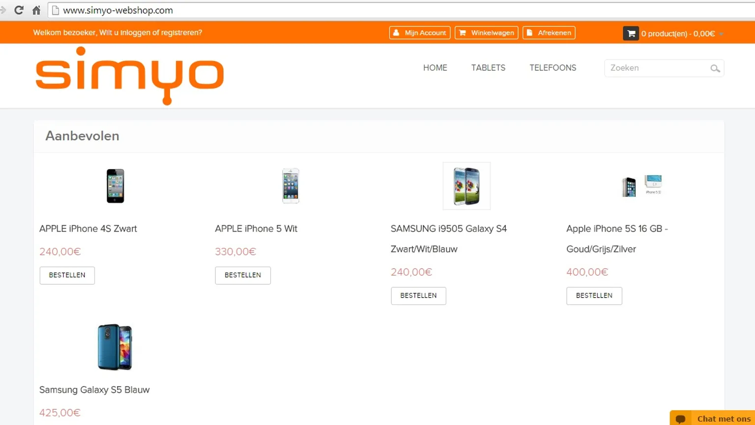
Task: Go to Afrekenen checkout
Action: [549, 33]
